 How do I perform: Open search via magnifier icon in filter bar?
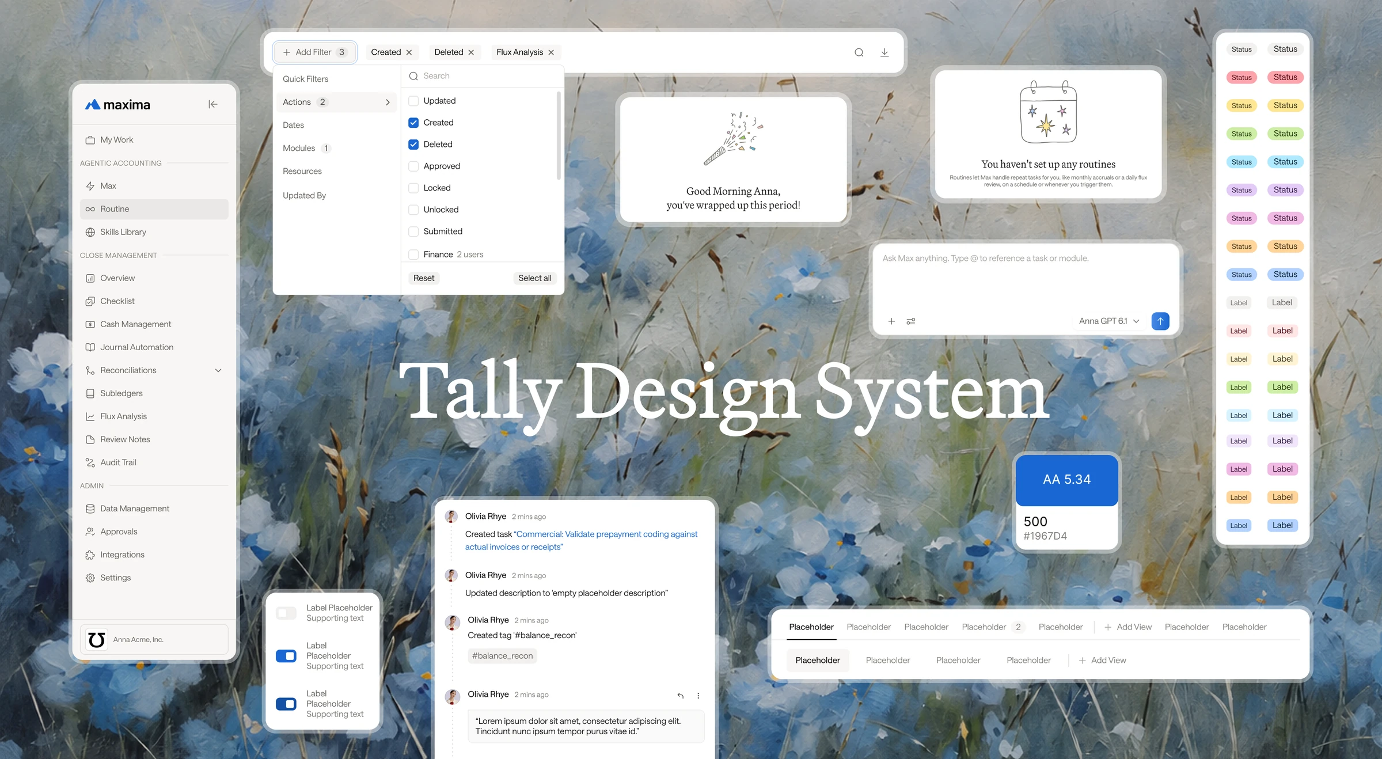point(859,52)
